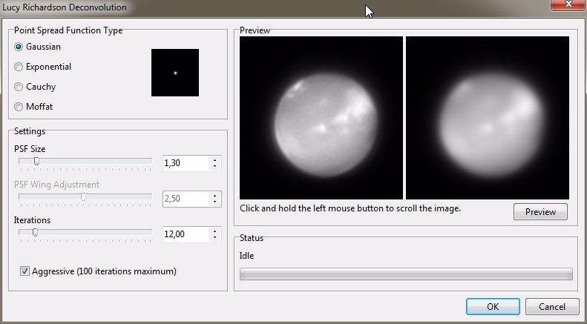Decrease Iterations with down arrow
Viewport: 587px width, 324px height.
pos(215,238)
